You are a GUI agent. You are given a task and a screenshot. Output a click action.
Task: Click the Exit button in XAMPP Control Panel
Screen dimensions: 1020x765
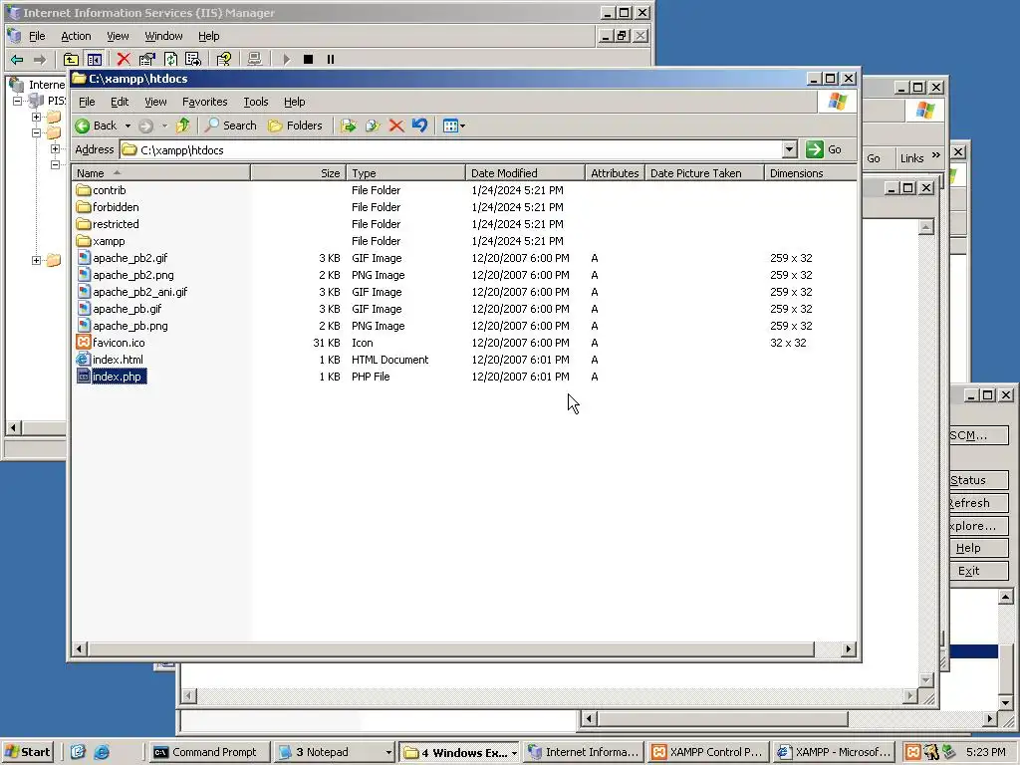tap(978, 571)
